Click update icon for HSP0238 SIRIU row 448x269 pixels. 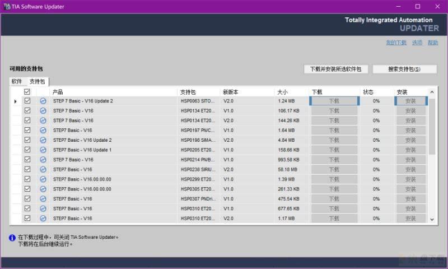coord(43,169)
